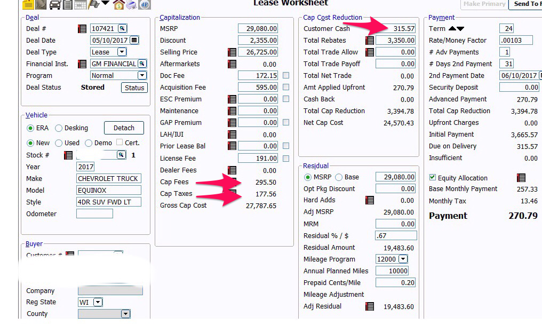Open the Program dropdown
The height and width of the screenshot is (324, 542).
pyautogui.click(x=142, y=75)
